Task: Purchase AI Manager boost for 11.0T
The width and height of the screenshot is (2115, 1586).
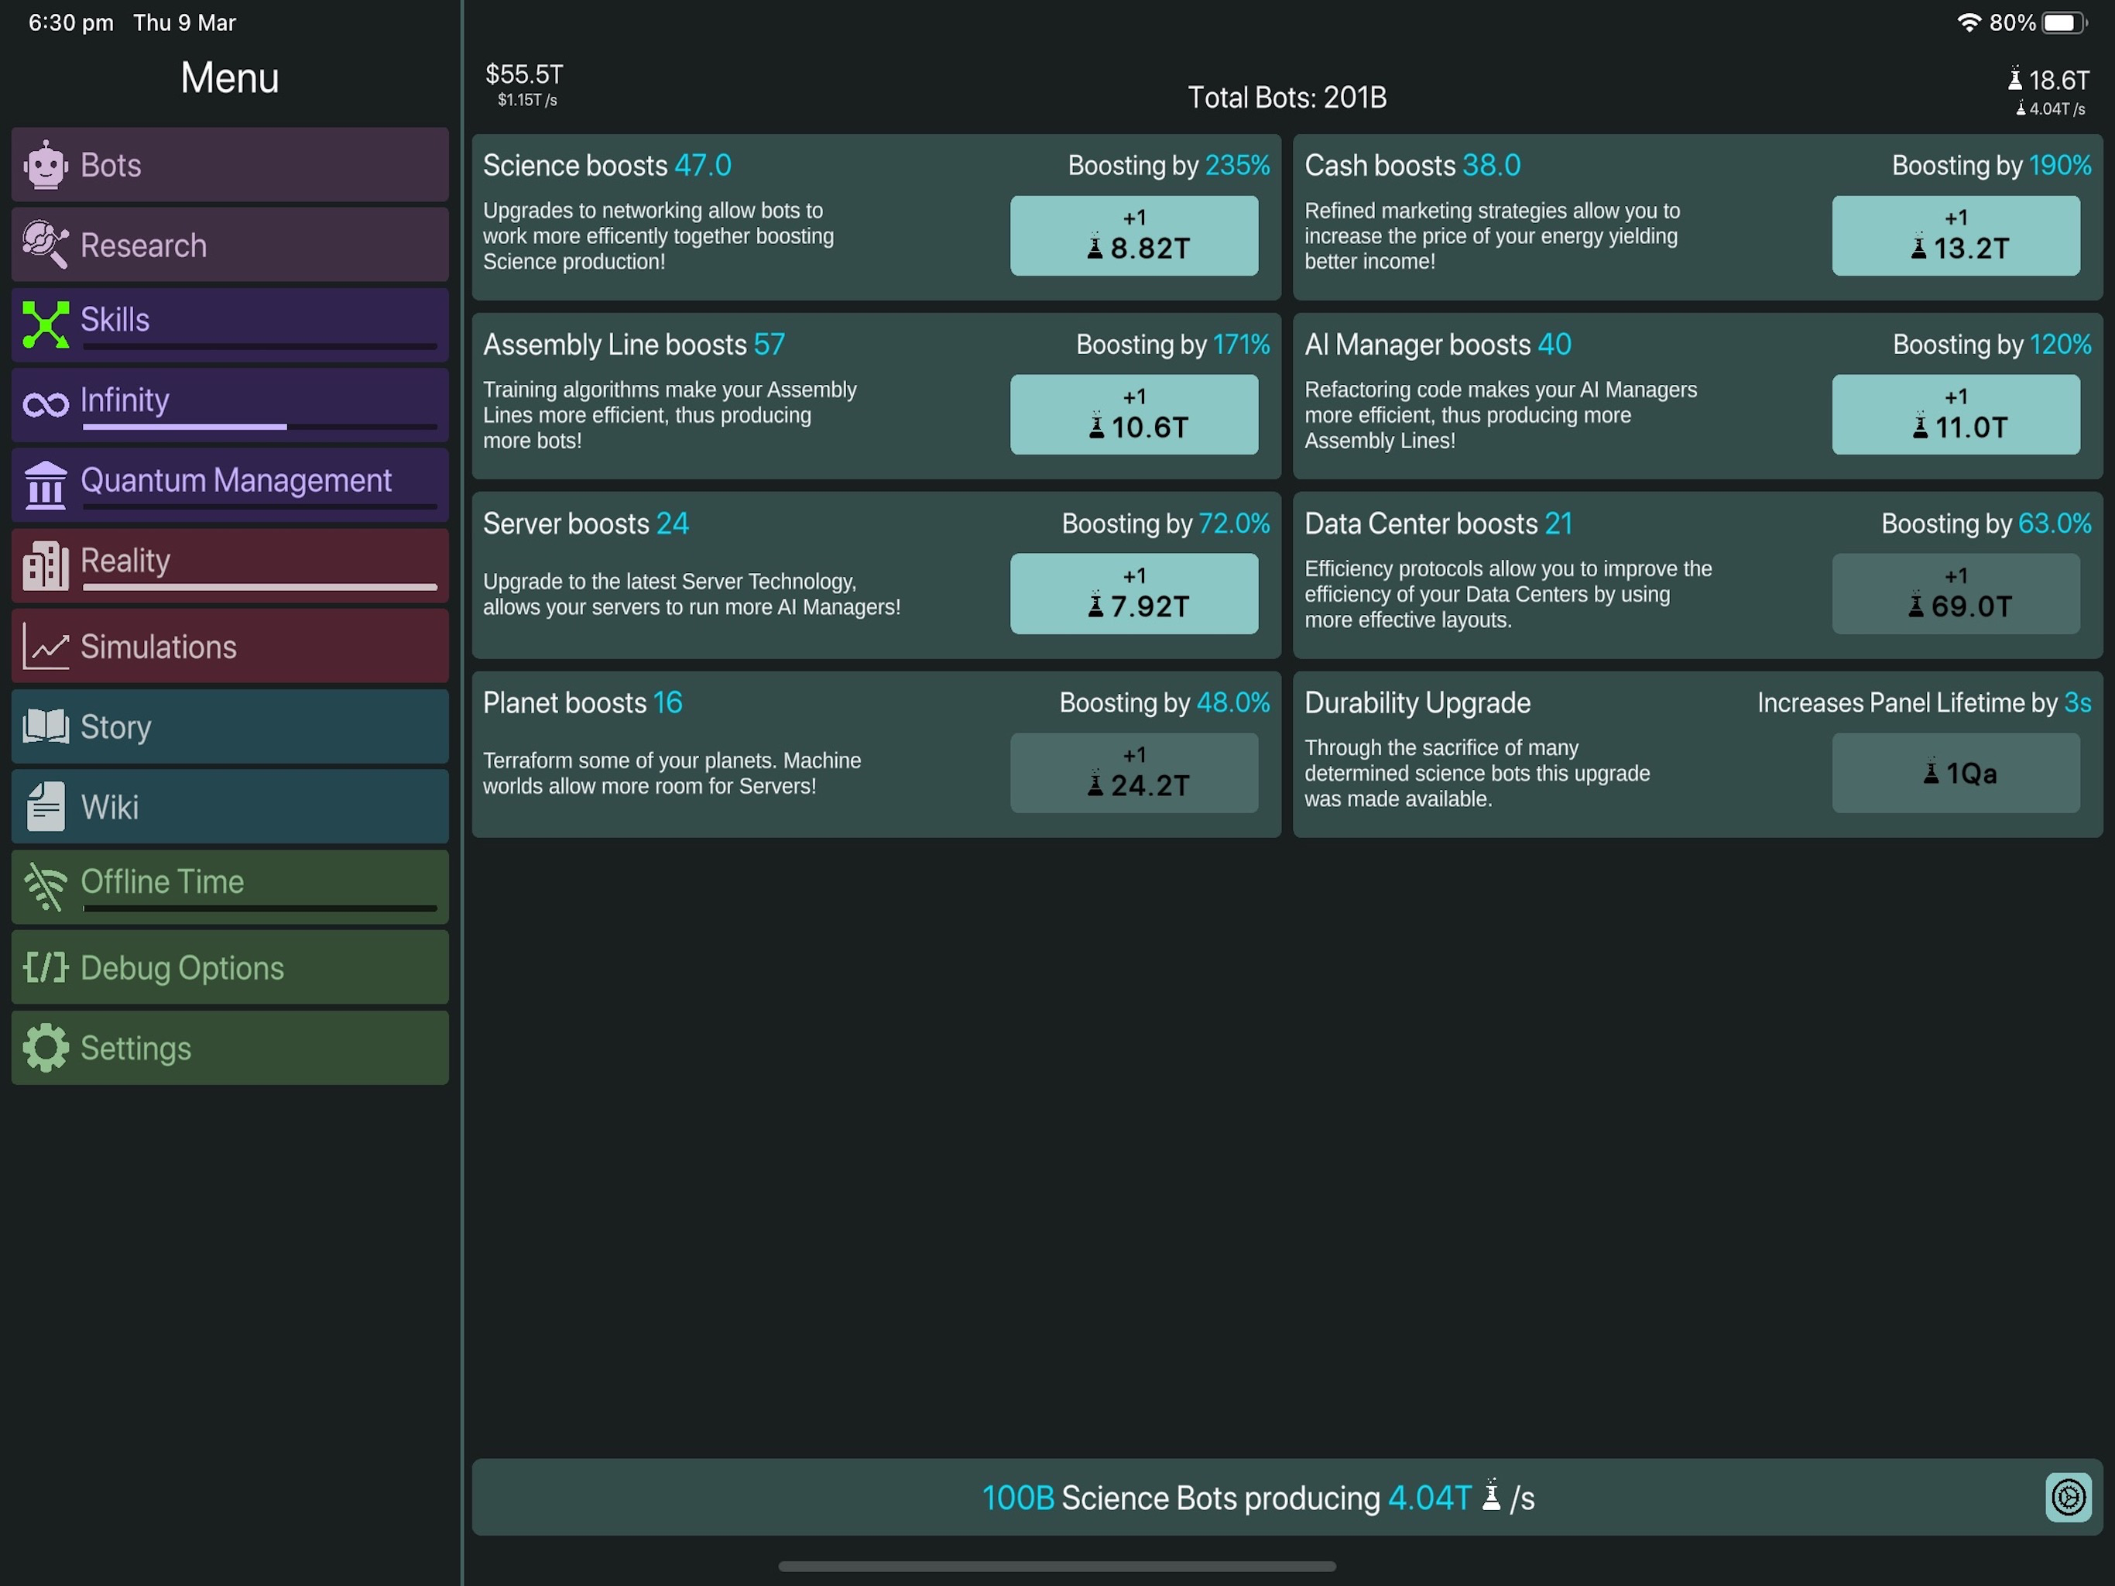Action: [x=1956, y=414]
